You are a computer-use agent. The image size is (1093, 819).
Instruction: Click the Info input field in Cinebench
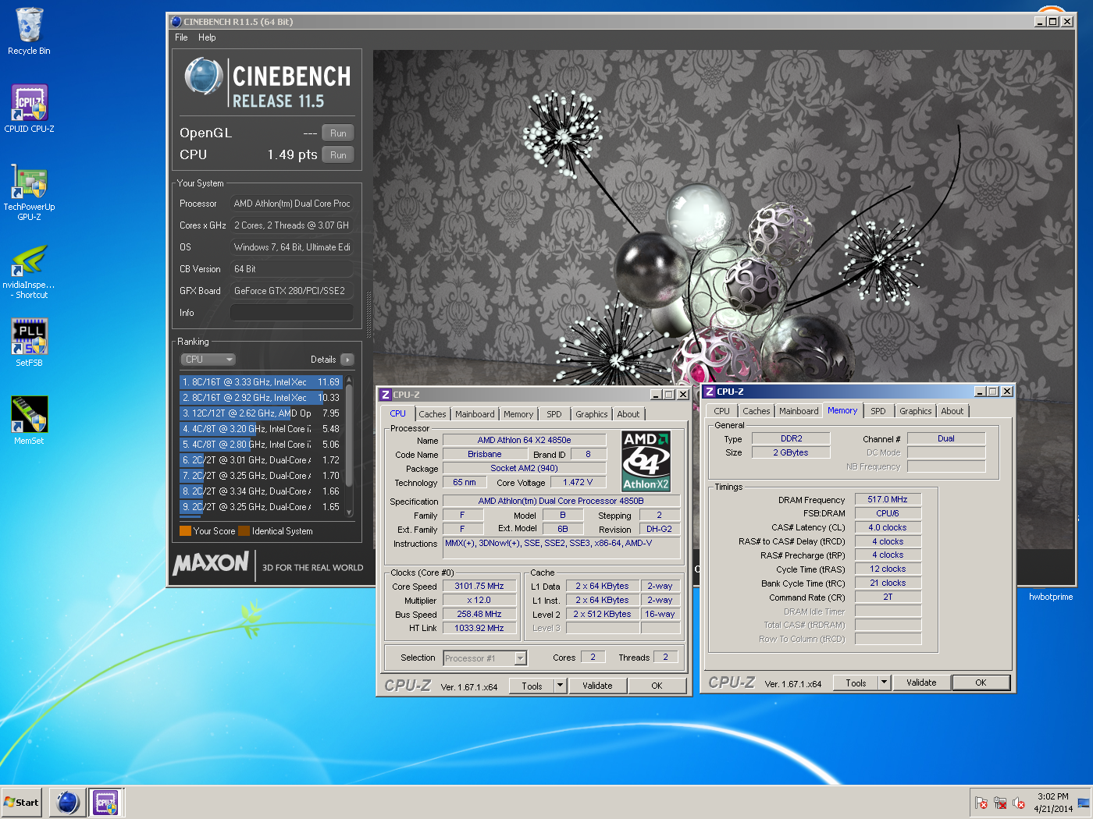[x=291, y=313]
